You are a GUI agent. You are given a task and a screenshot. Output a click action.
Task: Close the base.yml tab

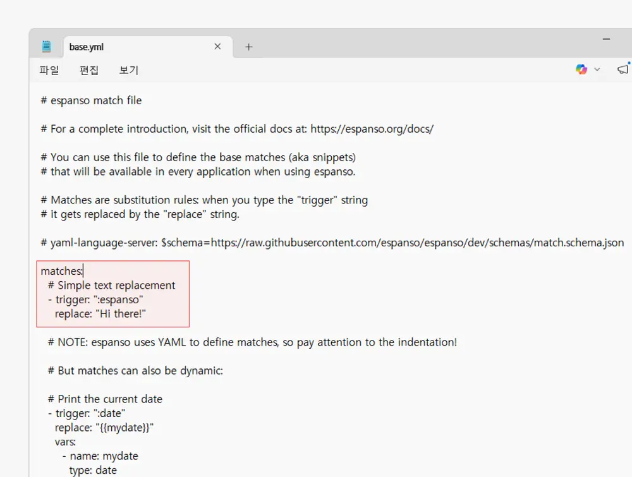(x=217, y=47)
